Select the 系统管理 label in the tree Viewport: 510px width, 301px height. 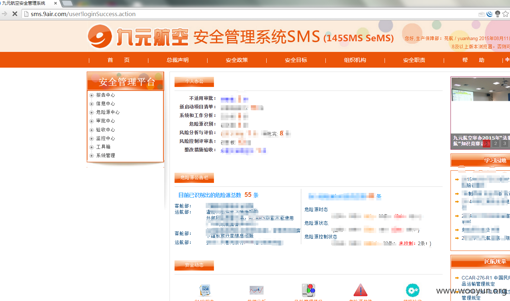click(x=105, y=155)
